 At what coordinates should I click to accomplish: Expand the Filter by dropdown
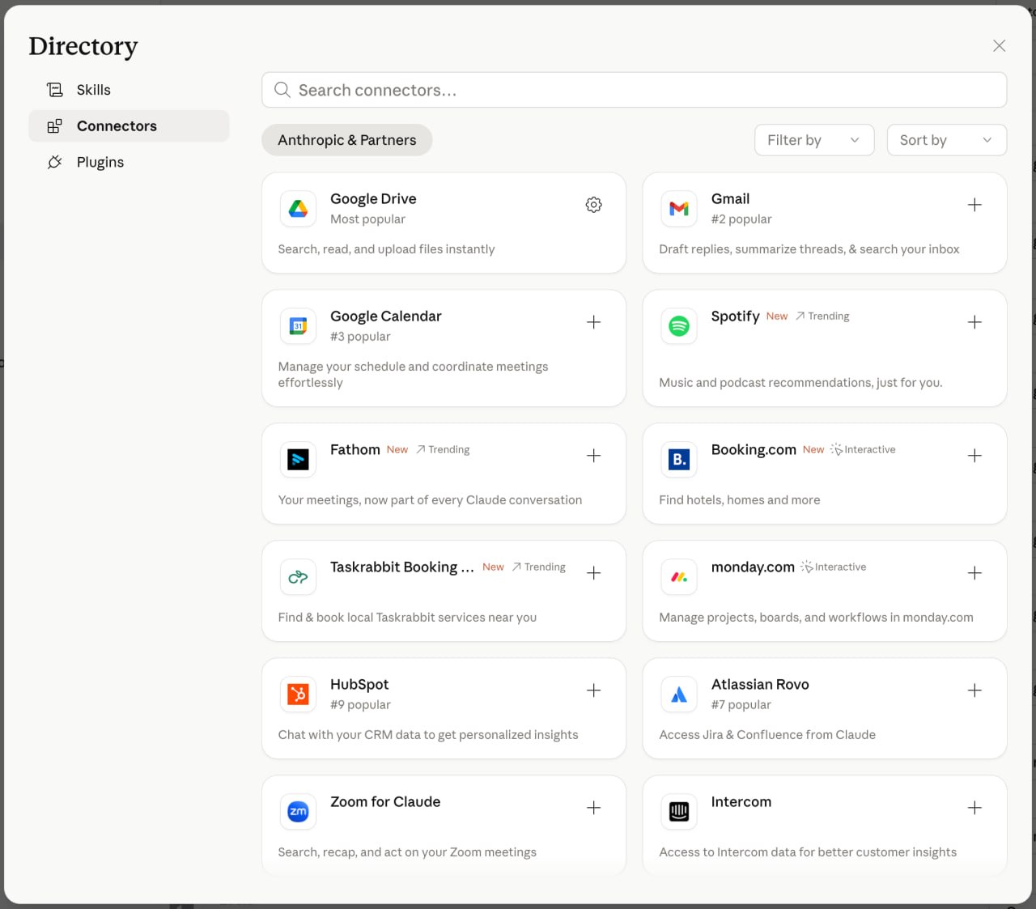(813, 140)
